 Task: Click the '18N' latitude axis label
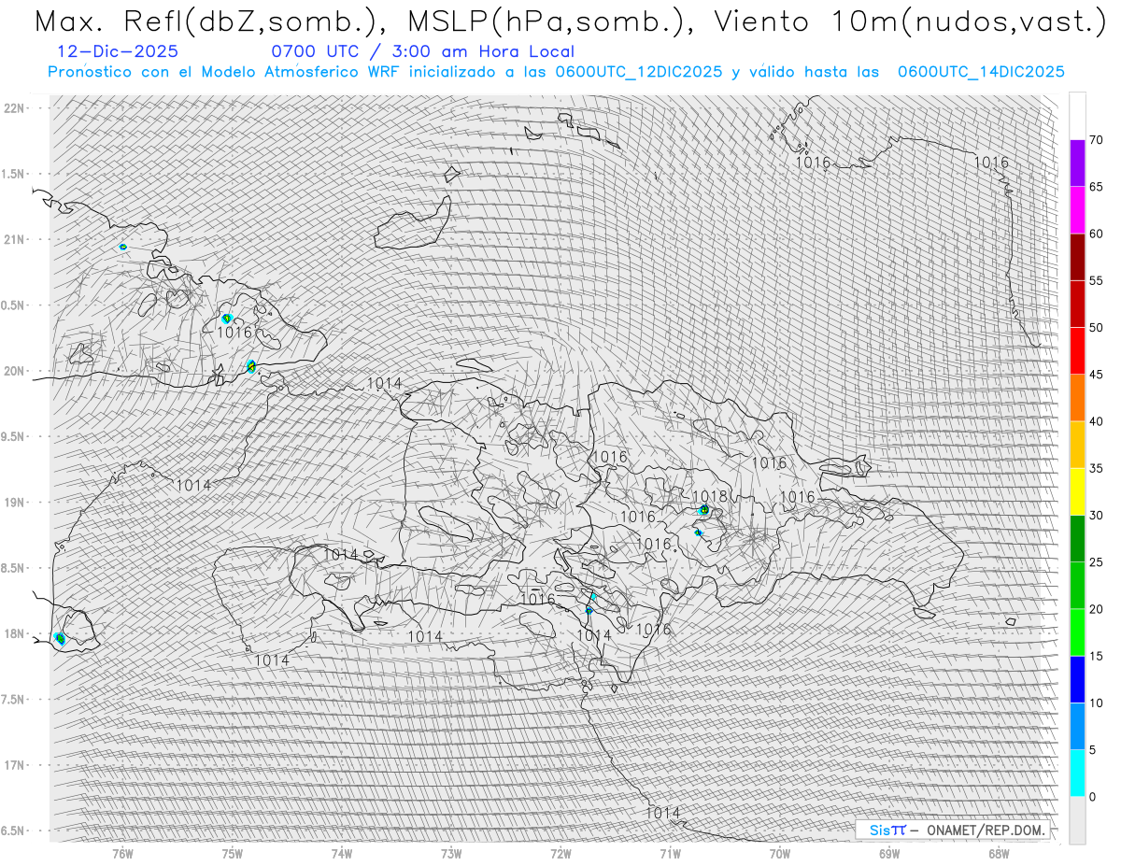15,633
